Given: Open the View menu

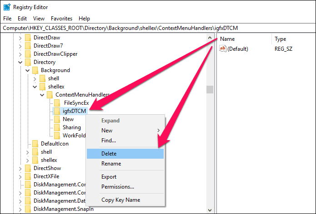Looking at the screenshot, I should (39, 19).
